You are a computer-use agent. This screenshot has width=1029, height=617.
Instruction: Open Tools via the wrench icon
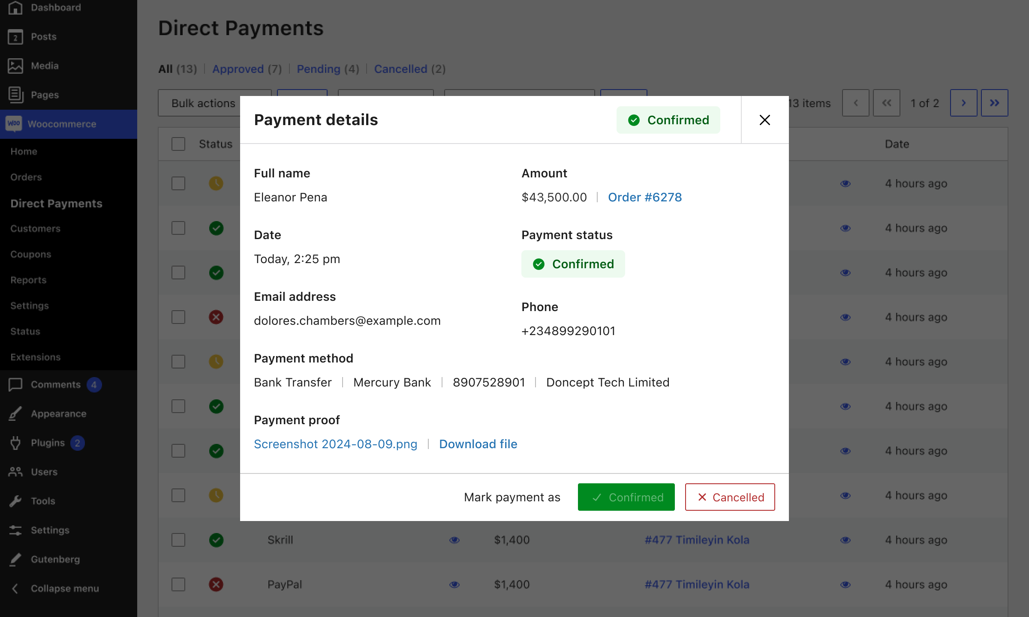tap(15, 501)
